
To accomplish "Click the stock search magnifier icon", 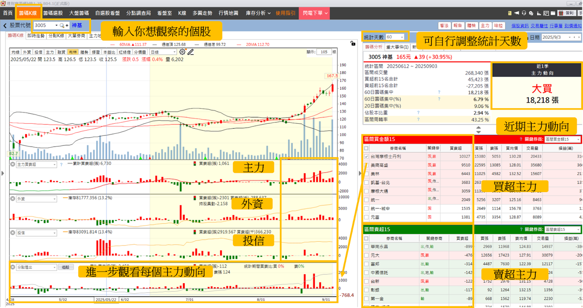I will coord(62,26).
